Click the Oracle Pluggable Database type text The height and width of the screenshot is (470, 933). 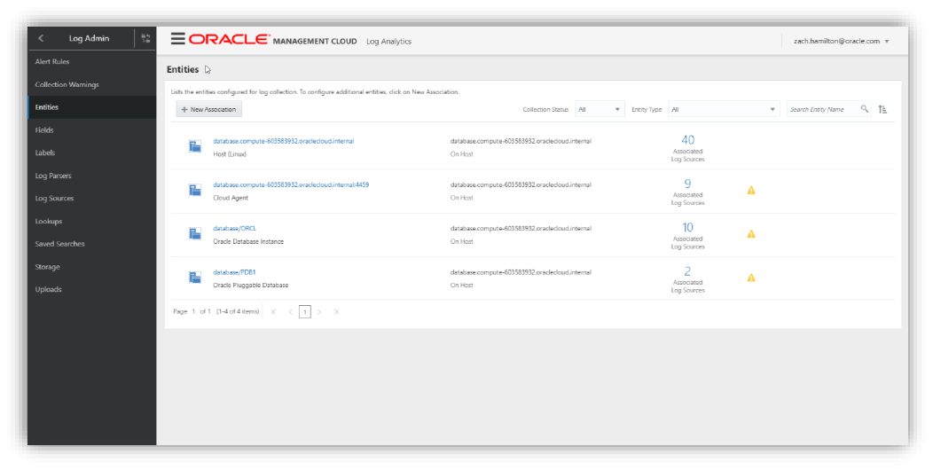[250, 285]
